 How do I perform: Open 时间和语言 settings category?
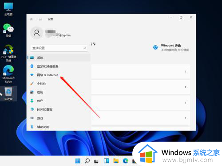tap(59, 109)
